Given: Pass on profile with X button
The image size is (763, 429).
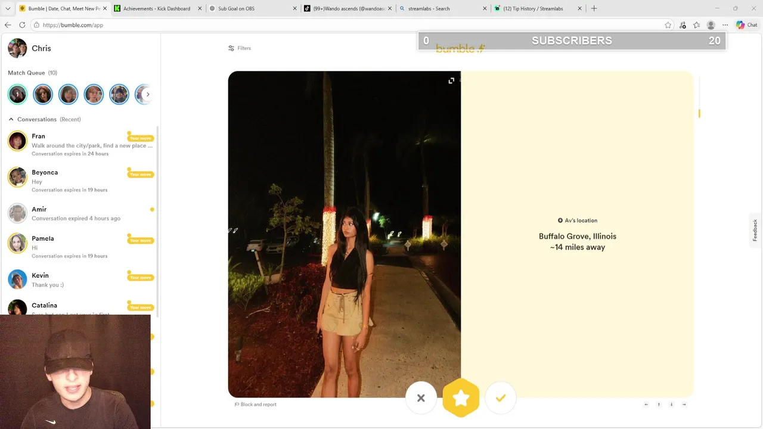Looking at the screenshot, I should (421, 398).
